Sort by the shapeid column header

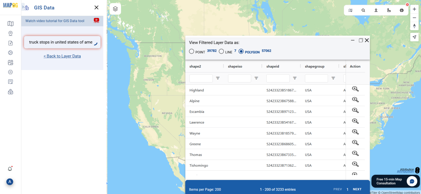point(273,66)
